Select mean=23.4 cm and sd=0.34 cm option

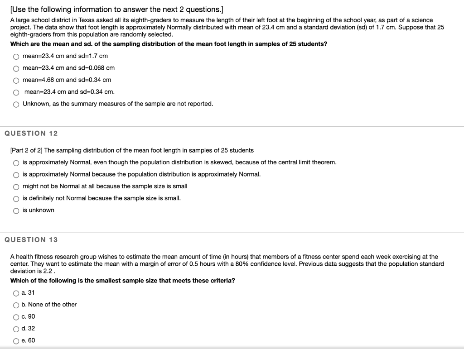point(16,91)
